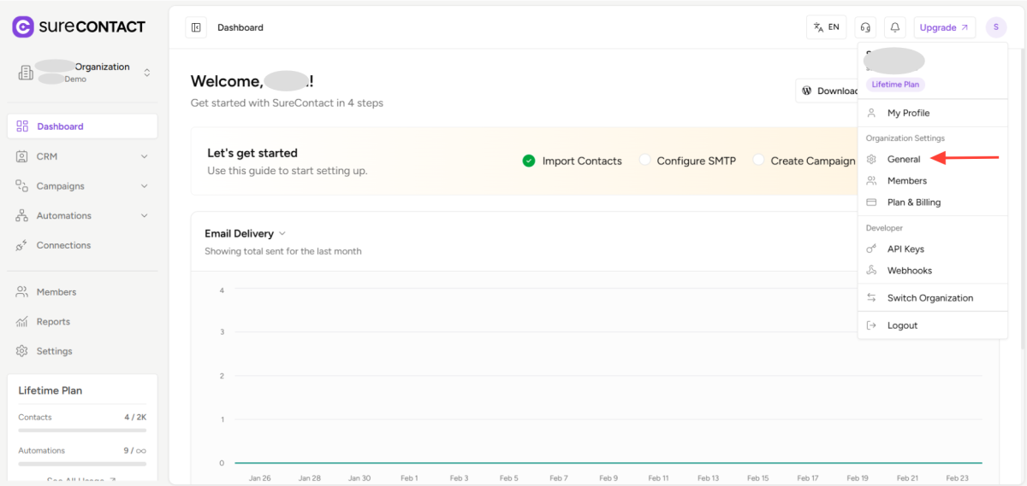This screenshot has width=1027, height=486.
Task: Click the Upgrade button
Action: [944, 27]
